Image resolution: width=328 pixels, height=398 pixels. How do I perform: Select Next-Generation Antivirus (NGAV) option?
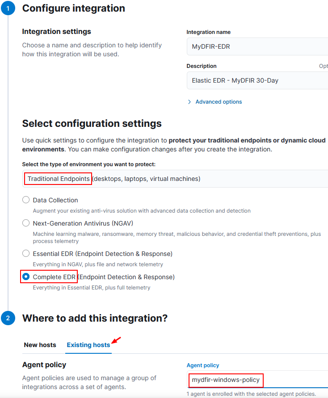[26, 223]
